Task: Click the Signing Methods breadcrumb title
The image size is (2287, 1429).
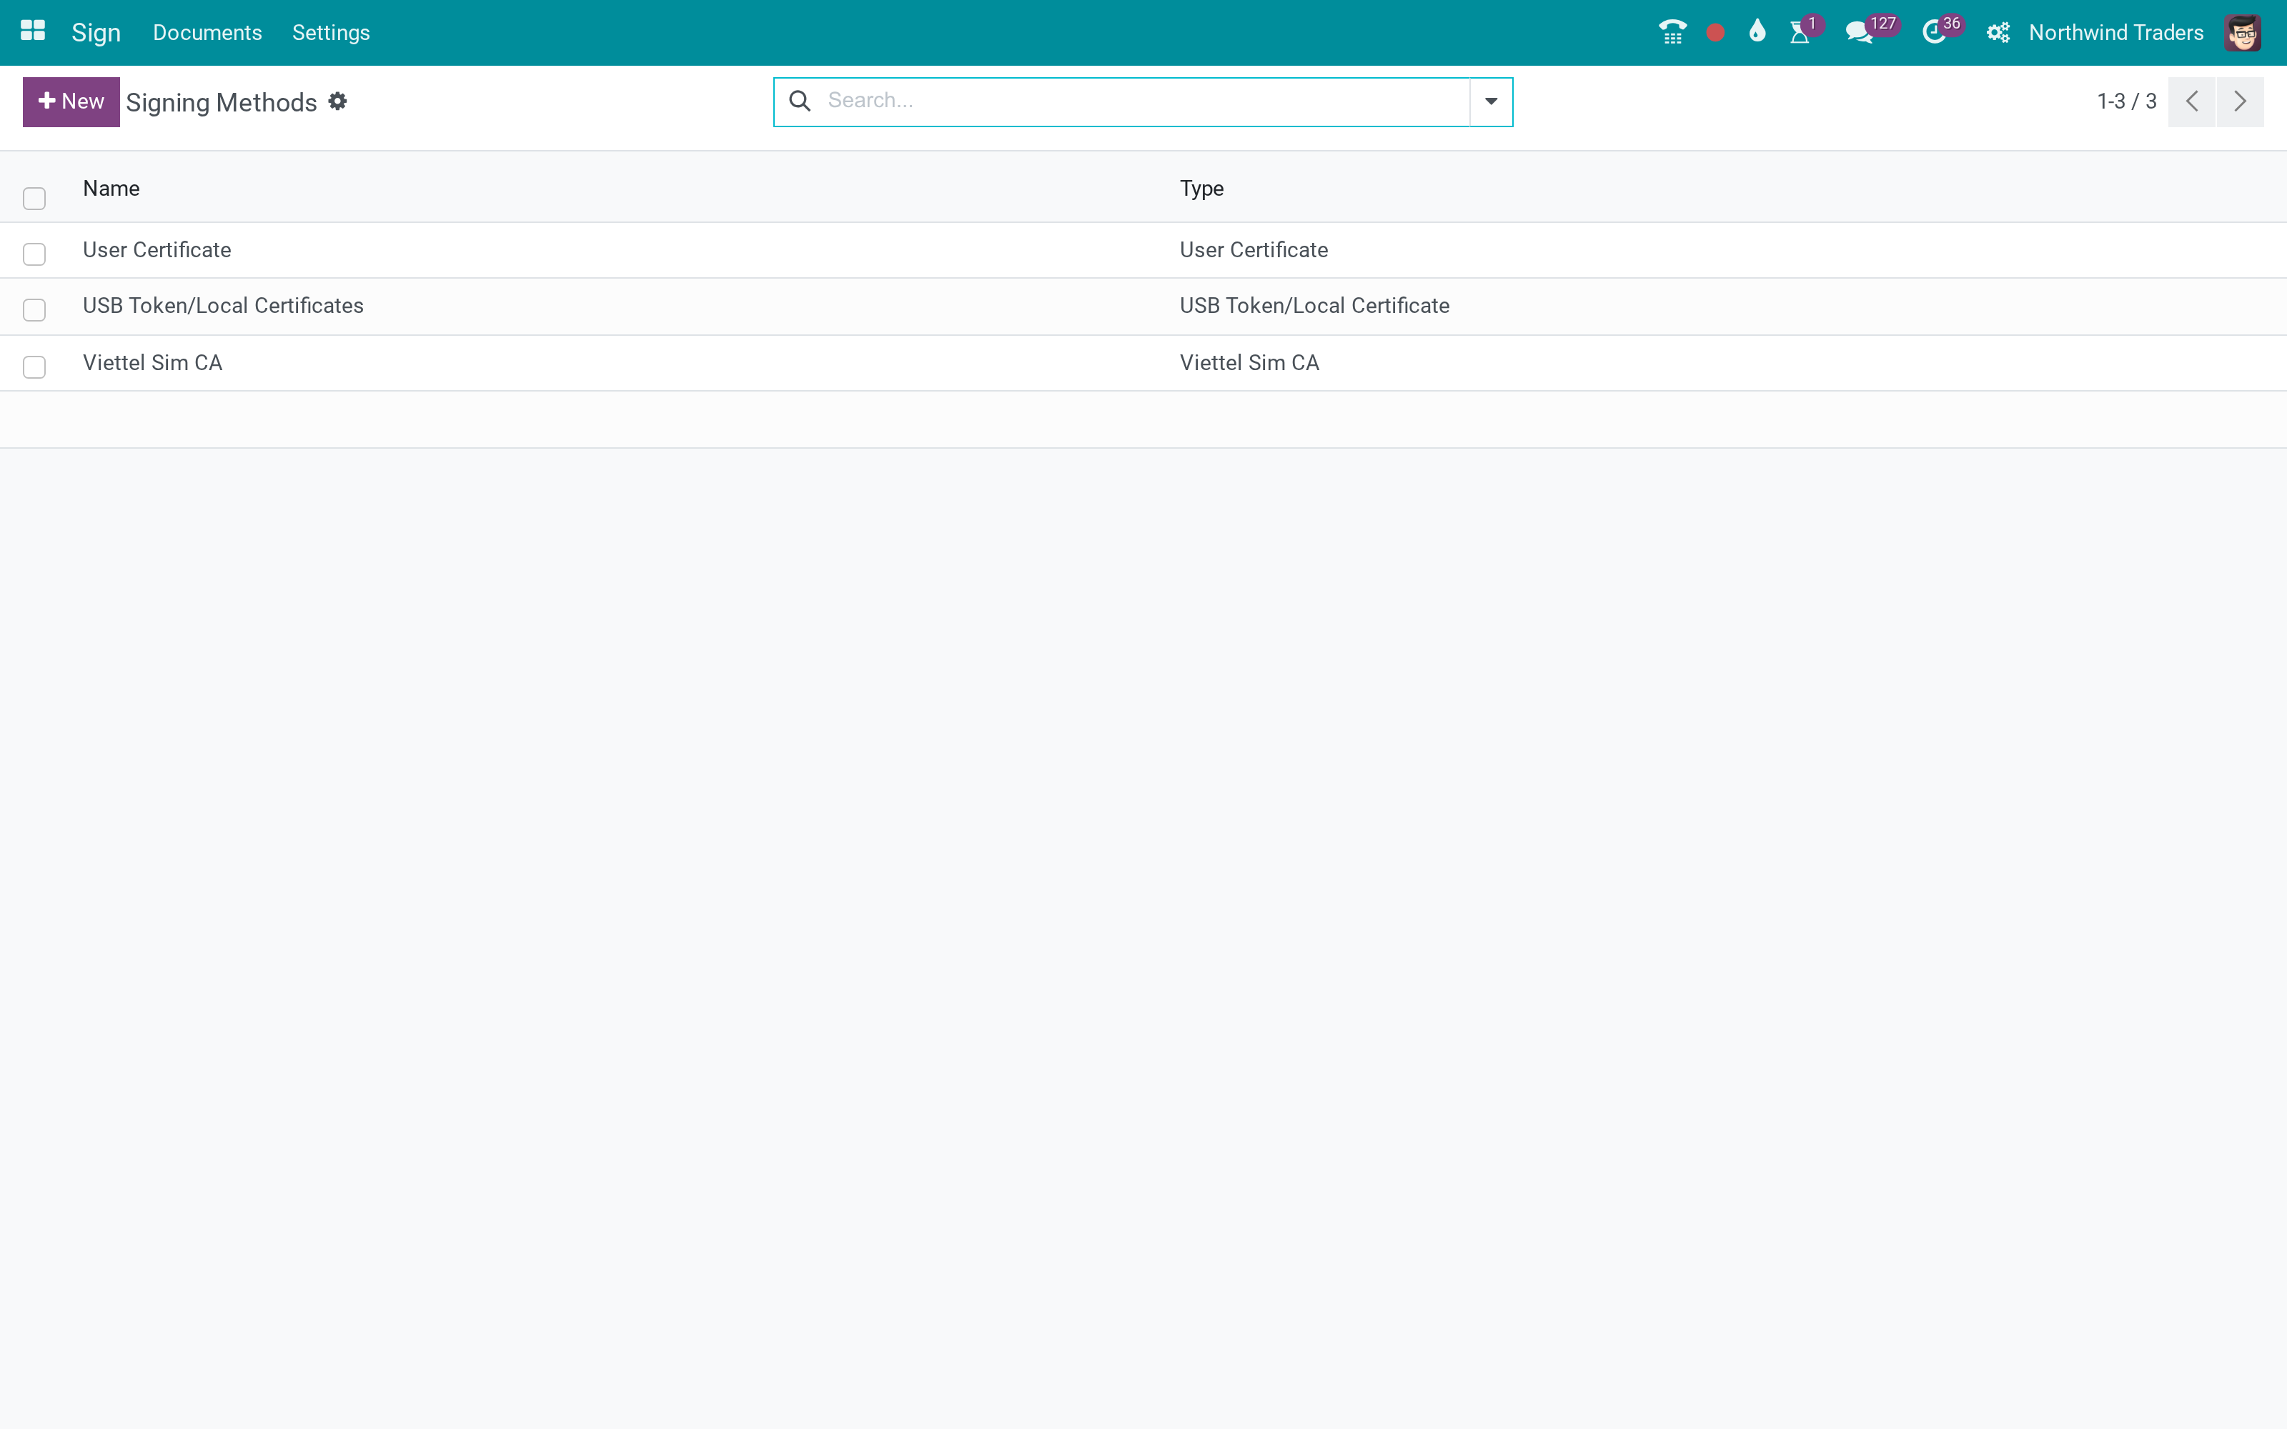Action: point(221,102)
